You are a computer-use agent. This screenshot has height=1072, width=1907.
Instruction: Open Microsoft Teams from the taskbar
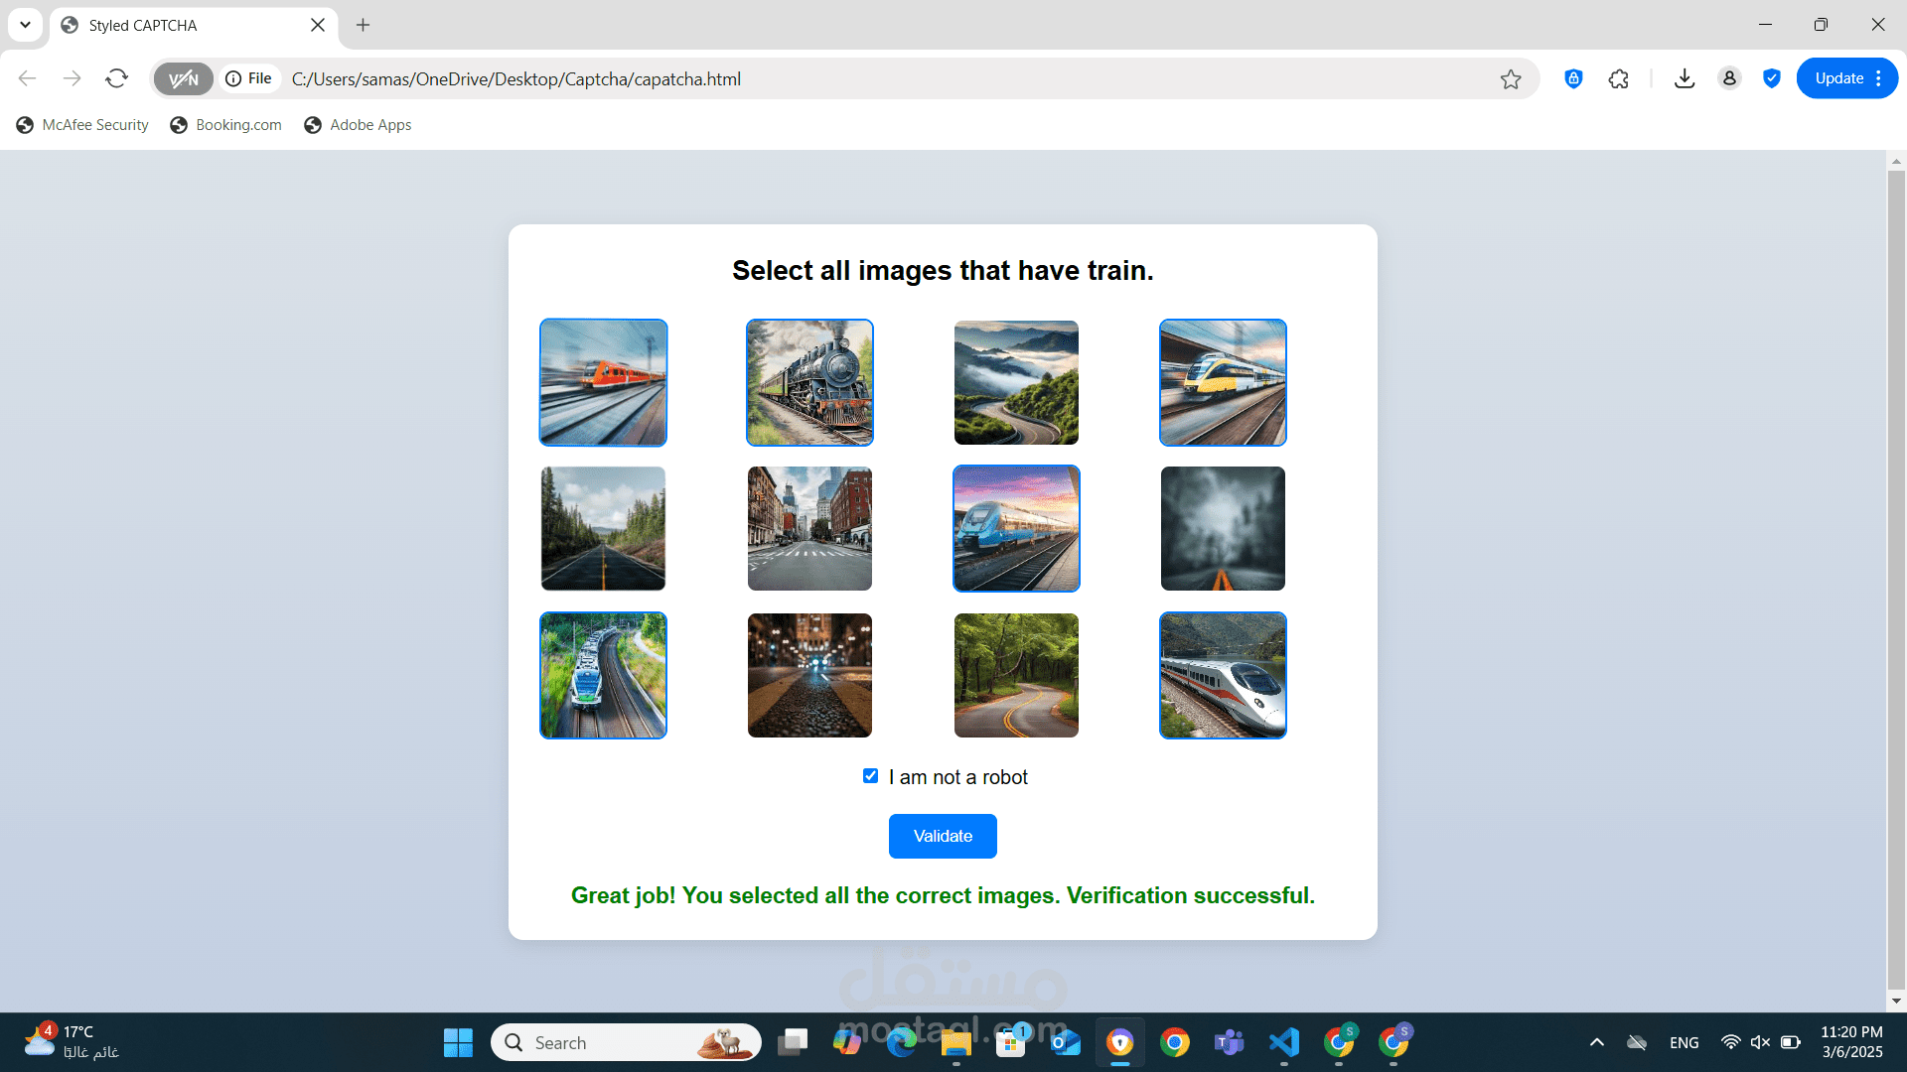pyautogui.click(x=1229, y=1042)
